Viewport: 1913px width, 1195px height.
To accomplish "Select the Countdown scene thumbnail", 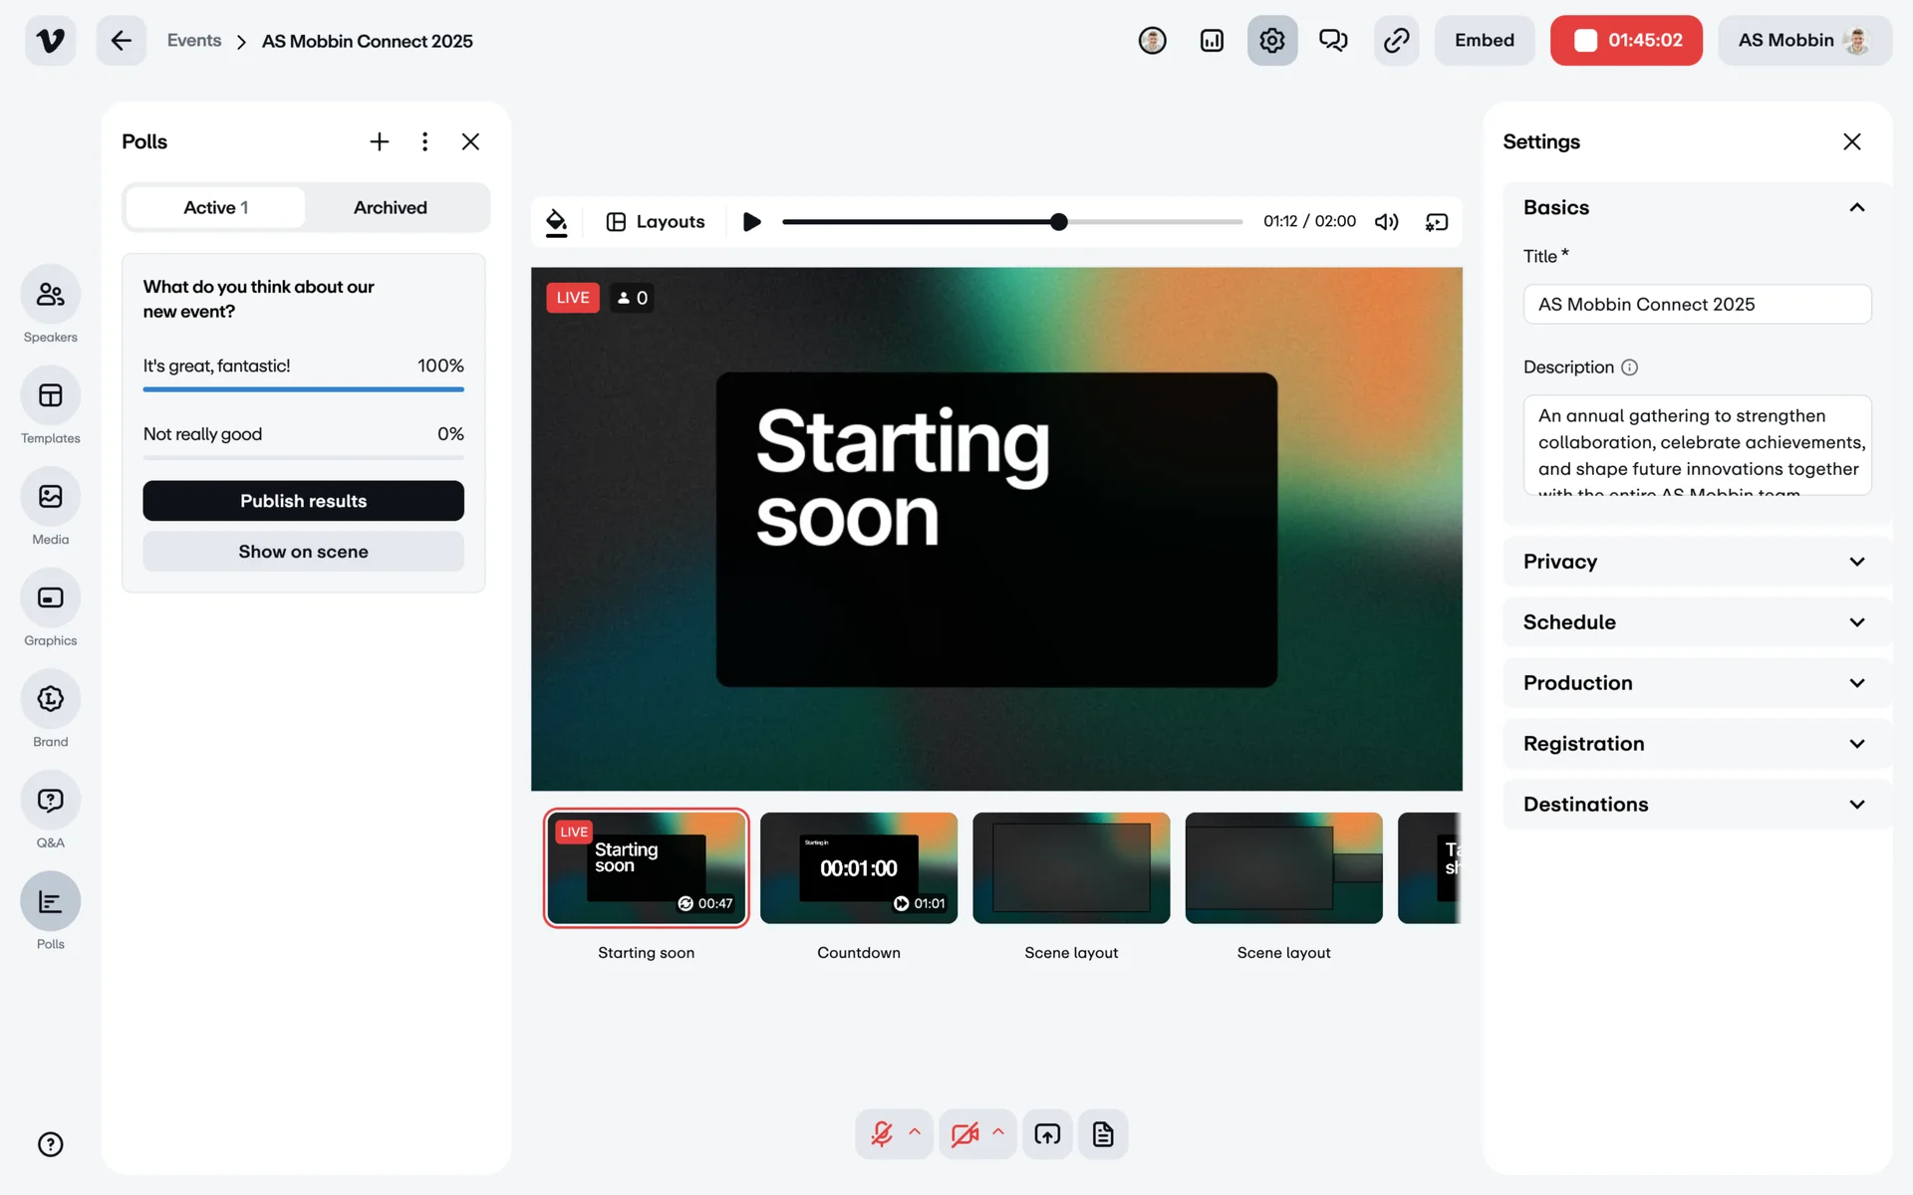I will tap(858, 868).
